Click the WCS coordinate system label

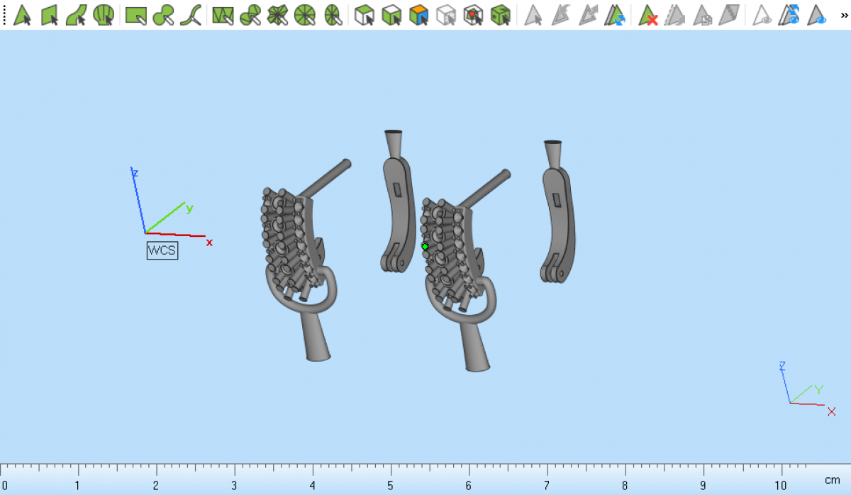(x=162, y=250)
